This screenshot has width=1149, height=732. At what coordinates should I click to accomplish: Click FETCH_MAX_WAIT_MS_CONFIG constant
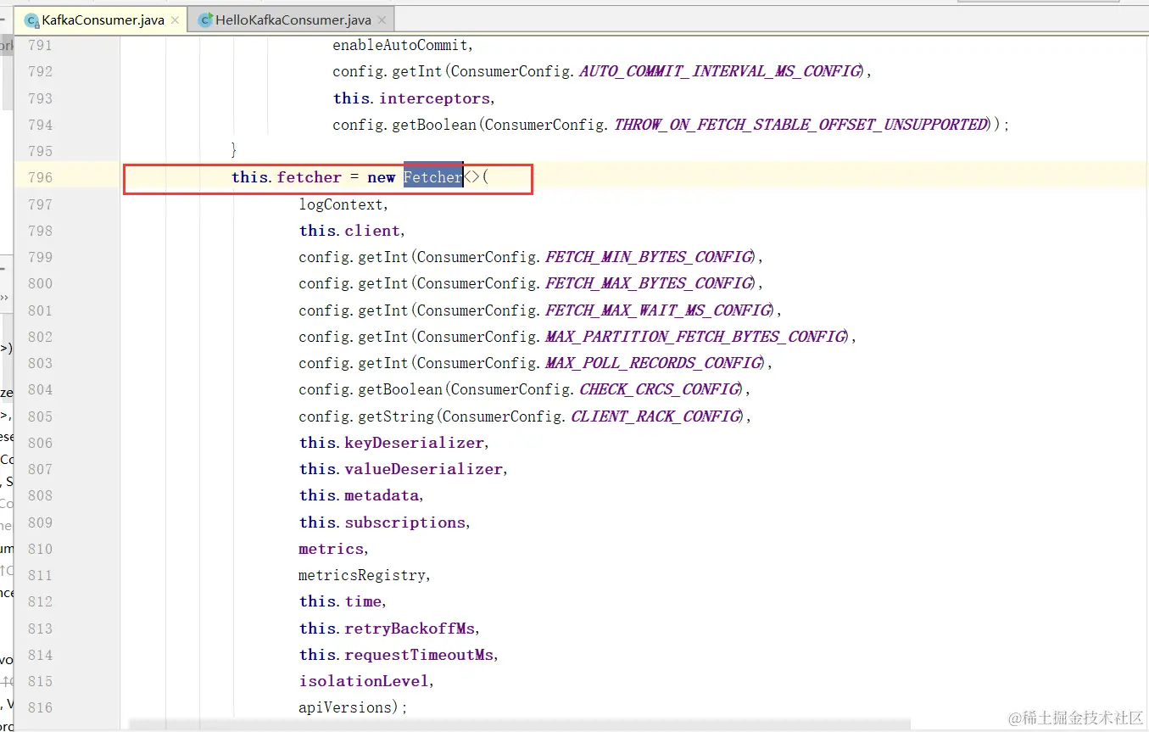coord(658,310)
